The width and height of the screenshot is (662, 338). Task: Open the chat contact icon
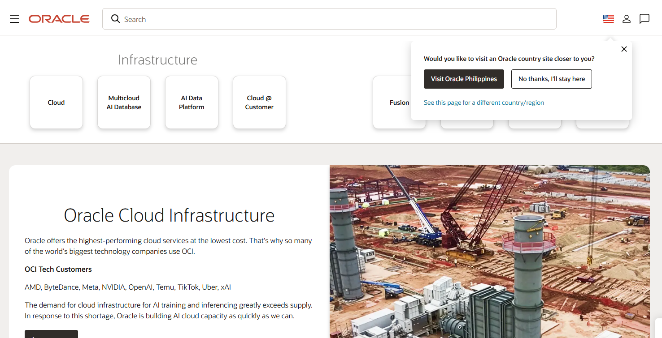coord(645,19)
